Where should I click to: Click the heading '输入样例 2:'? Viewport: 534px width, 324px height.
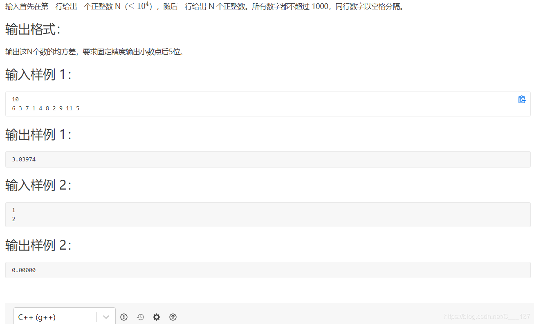38,185
